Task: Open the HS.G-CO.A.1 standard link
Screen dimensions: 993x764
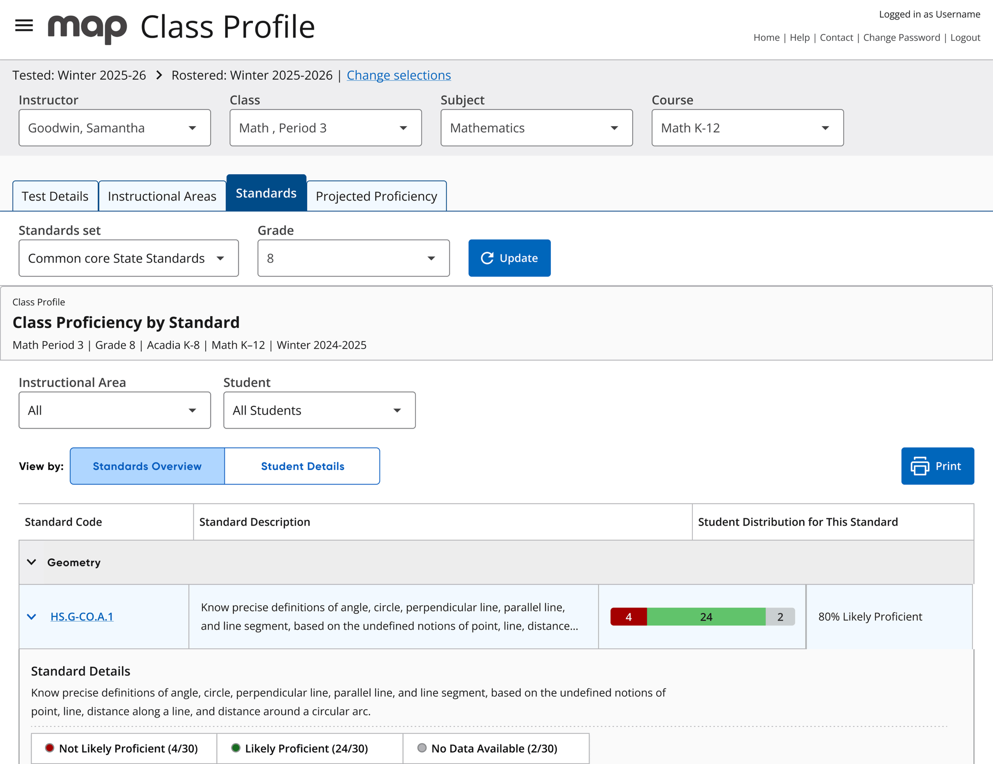Action: (82, 617)
